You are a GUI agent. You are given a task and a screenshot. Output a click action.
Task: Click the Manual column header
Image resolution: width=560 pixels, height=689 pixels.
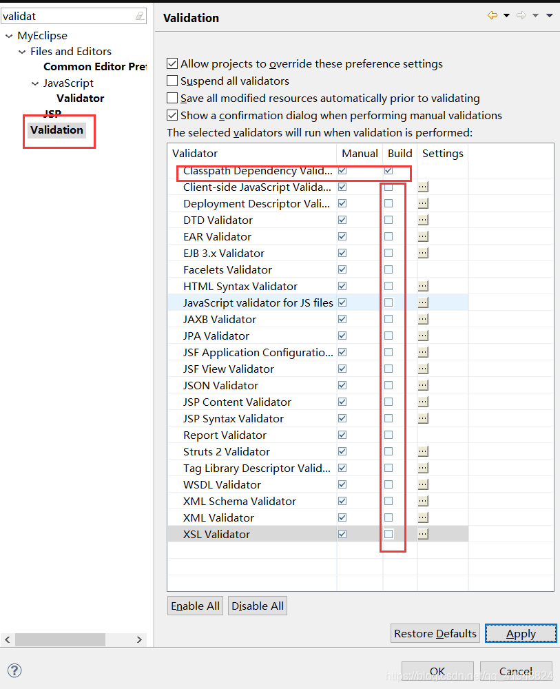pos(360,154)
